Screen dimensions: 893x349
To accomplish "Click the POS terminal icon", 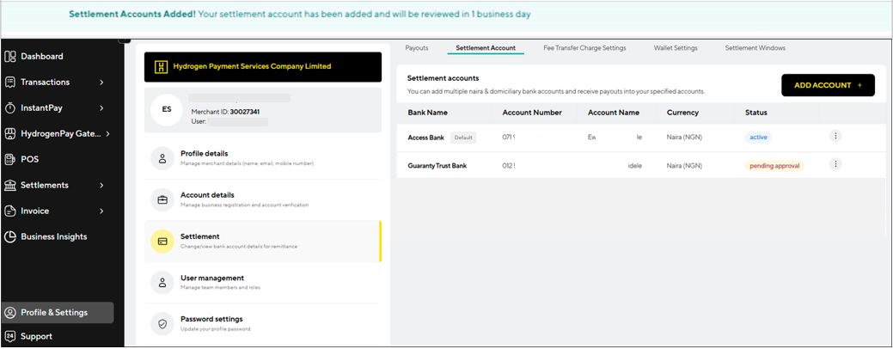I will [9, 159].
